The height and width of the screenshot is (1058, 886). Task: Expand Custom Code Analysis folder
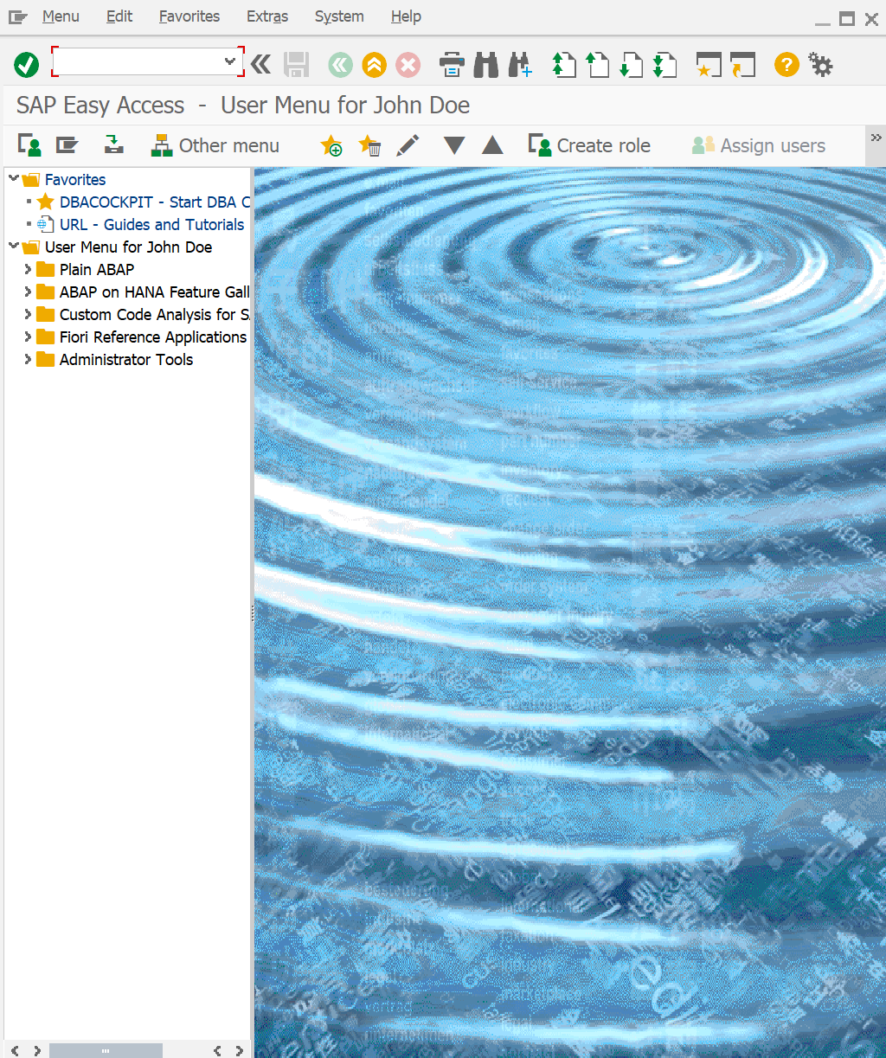point(28,314)
